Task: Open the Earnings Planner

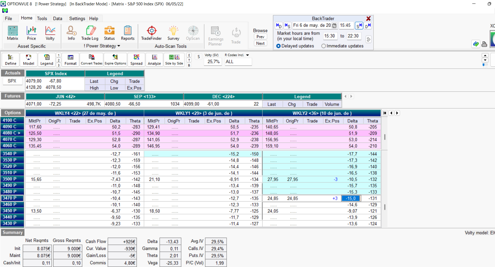Action: click(x=215, y=36)
